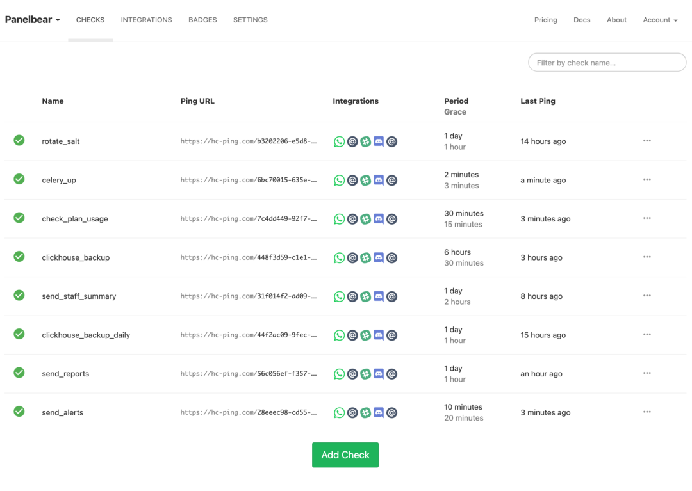The height and width of the screenshot is (491, 692).
Task: Toggle Discord integration for check_plan_usage
Action: tap(379, 219)
